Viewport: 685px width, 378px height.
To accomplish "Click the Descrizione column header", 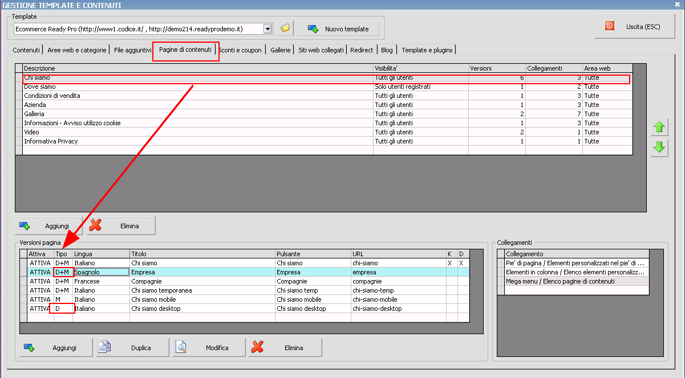I will point(198,68).
